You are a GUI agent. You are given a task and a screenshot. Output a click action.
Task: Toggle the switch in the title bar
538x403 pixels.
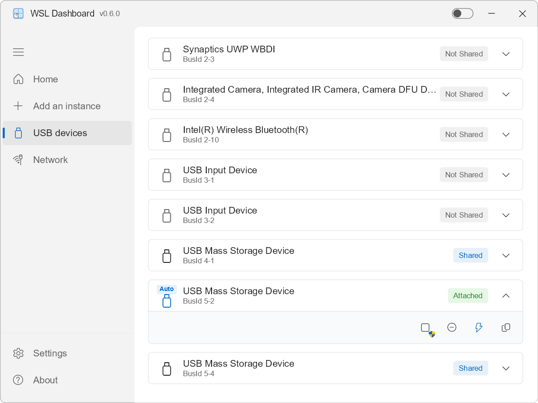pyautogui.click(x=462, y=13)
